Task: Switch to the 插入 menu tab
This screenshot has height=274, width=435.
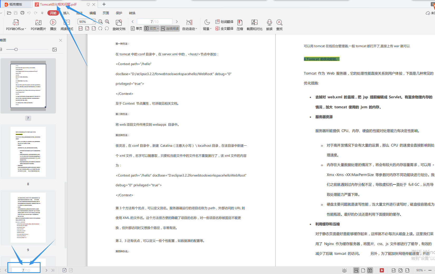Action: coord(66,13)
